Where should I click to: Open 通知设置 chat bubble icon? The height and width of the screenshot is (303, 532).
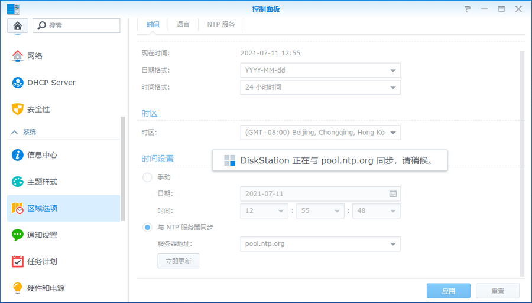point(18,235)
